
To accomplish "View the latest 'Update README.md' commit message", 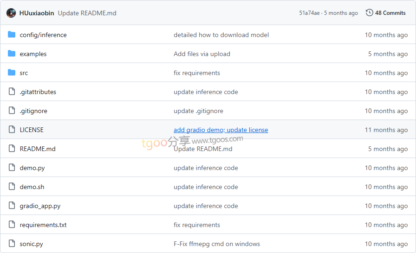I will 87,13.
